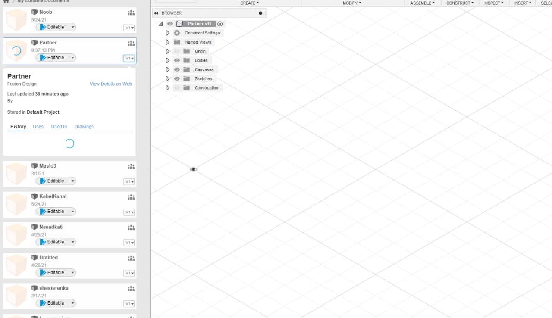
Task: Click the component cube icon beside Maslo3
Action: pyautogui.click(x=34, y=166)
